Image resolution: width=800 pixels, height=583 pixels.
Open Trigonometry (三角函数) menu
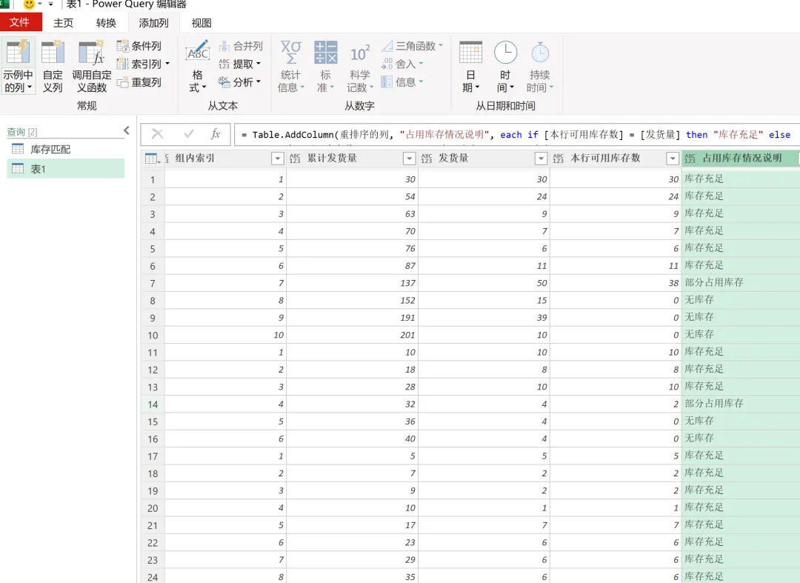(413, 46)
